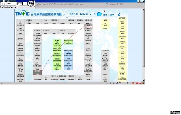
Task: Select the yellow Viet Nam country node
Action: click(x=105, y=27)
